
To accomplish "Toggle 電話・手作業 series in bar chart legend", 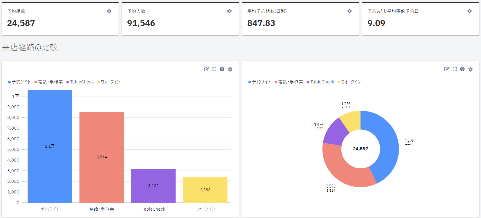I will (x=49, y=82).
